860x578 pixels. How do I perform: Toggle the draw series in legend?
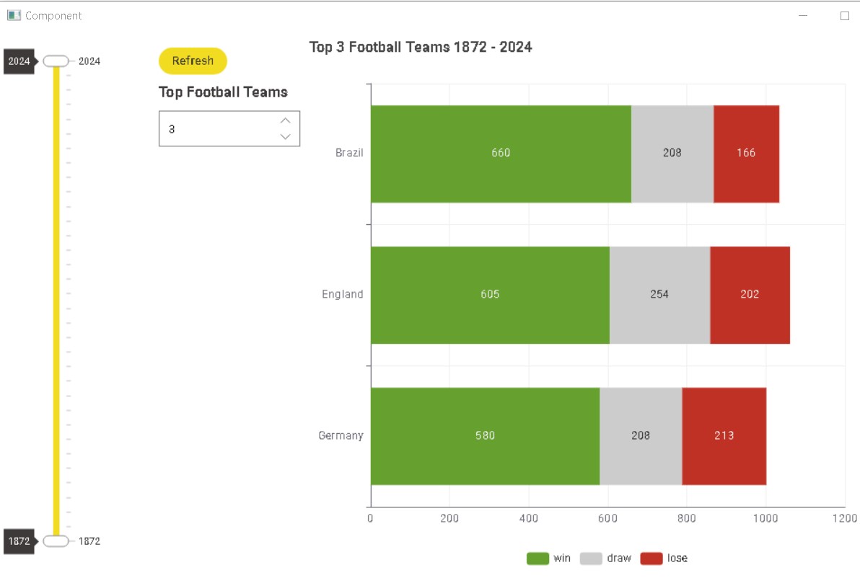point(606,559)
